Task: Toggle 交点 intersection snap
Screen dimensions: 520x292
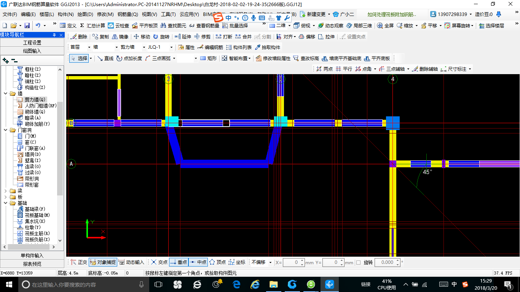Action: 159,262
